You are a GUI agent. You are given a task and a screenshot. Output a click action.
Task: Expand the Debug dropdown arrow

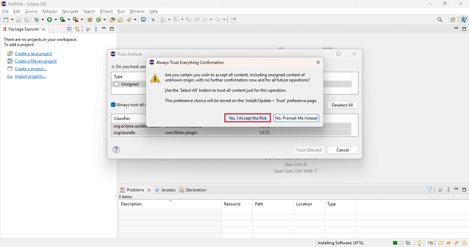click(x=43, y=20)
